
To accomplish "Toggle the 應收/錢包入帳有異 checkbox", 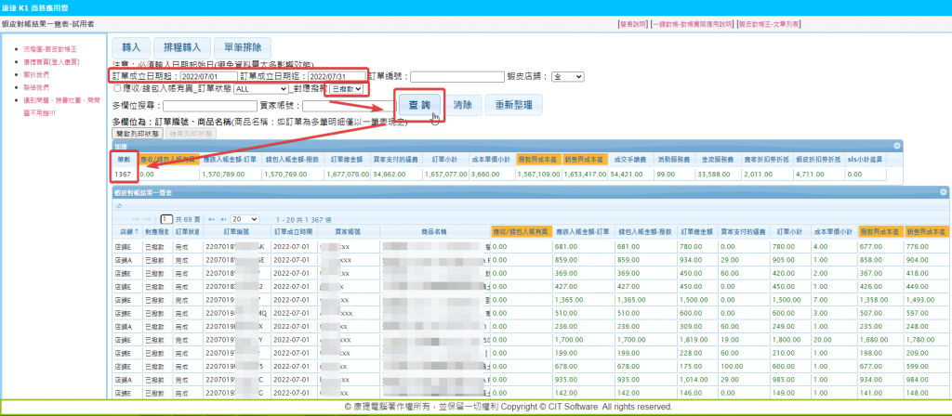I will (x=116, y=88).
